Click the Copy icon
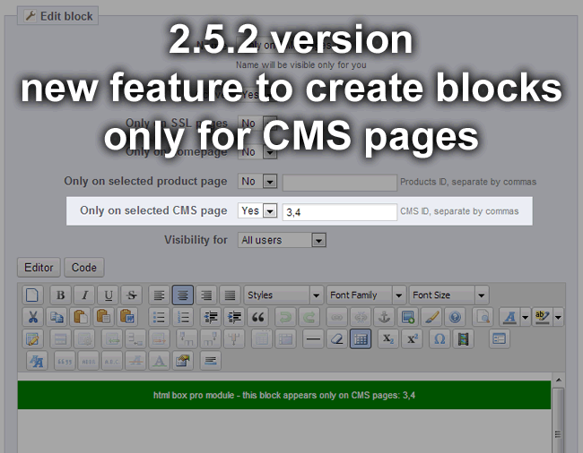Viewport: 583px width, 453px height. pos(57,317)
